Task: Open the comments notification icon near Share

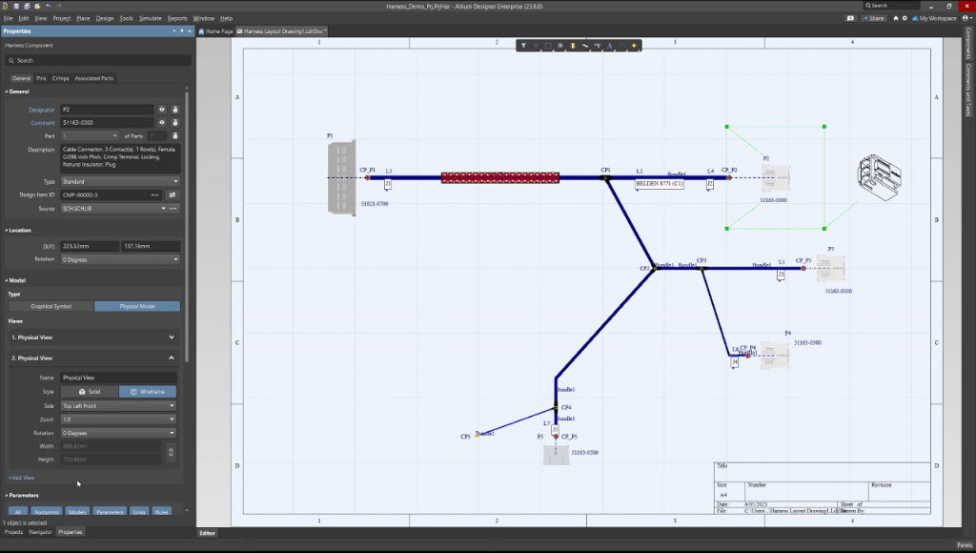Action: point(850,18)
